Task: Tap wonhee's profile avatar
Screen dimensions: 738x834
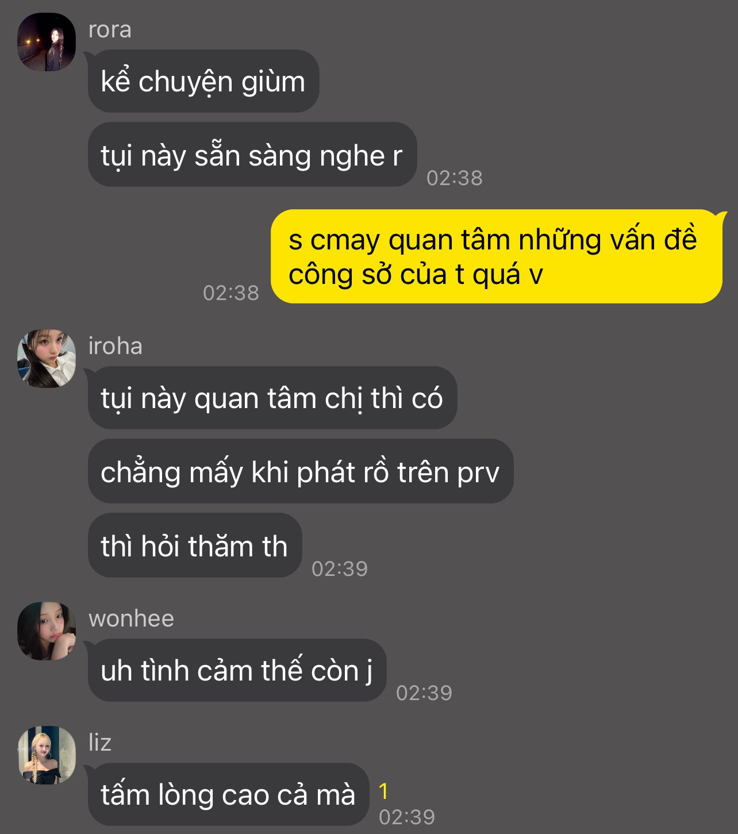Action: pos(47,631)
